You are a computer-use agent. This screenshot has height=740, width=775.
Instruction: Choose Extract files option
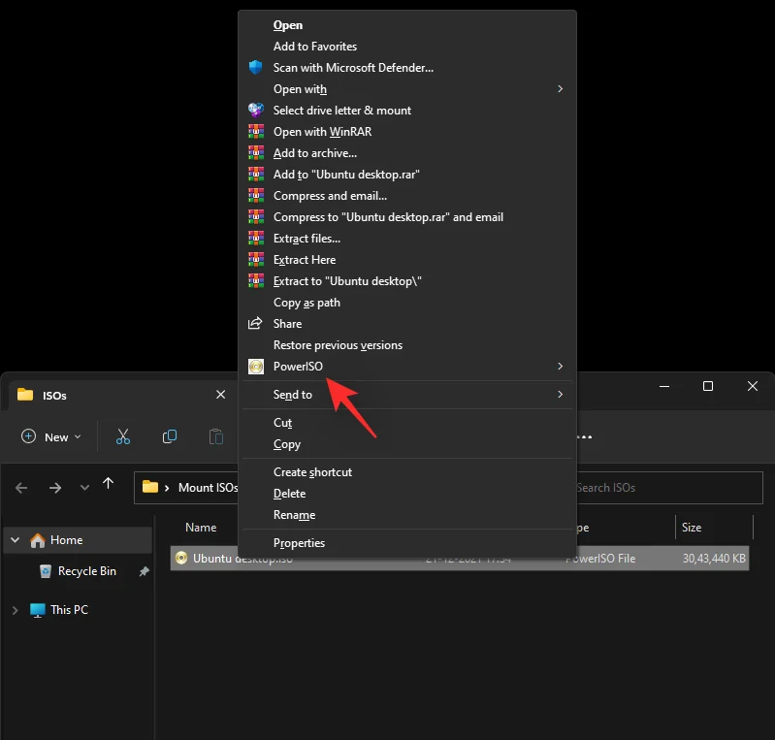pos(407,239)
